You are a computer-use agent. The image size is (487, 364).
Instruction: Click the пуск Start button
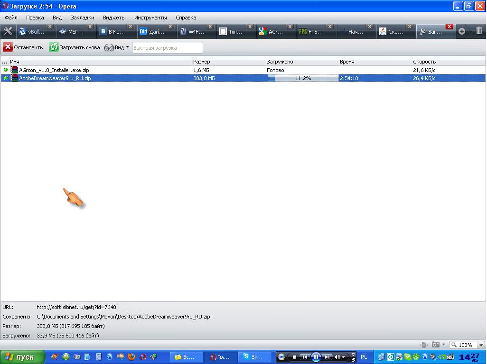[22, 357]
